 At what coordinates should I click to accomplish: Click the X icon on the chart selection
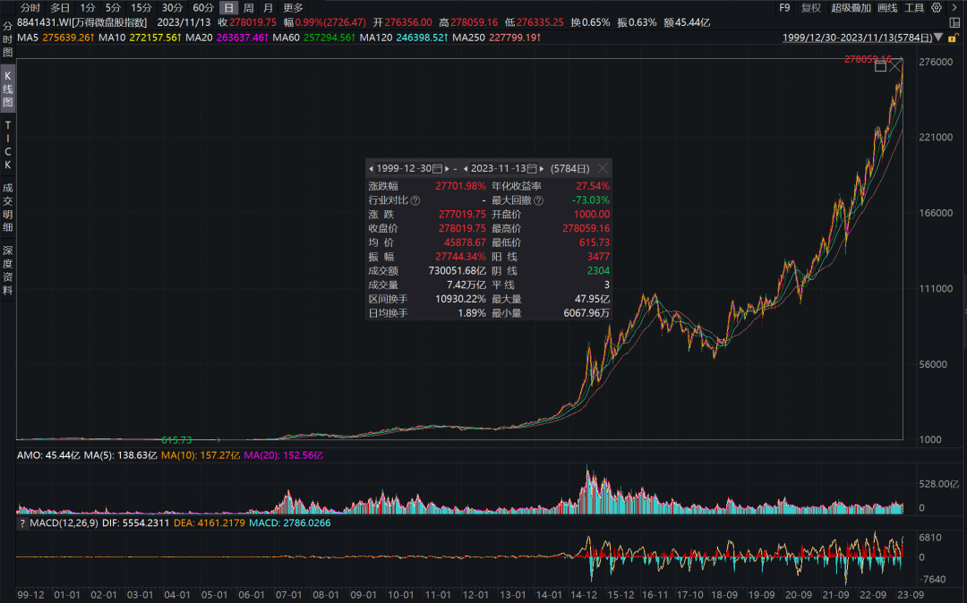coord(895,66)
